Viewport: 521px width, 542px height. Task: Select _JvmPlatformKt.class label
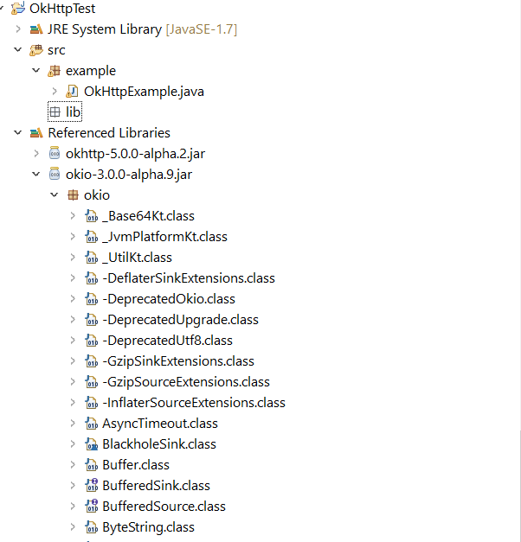[x=164, y=237]
